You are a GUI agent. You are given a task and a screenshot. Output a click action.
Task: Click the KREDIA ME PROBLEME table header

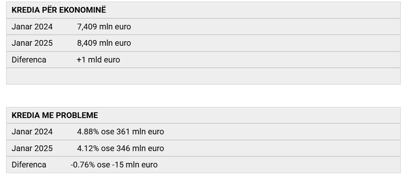54,116
